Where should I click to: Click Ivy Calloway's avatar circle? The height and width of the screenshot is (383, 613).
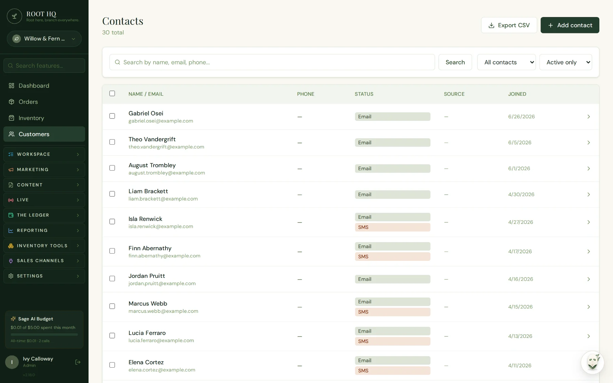coord(12,362)
